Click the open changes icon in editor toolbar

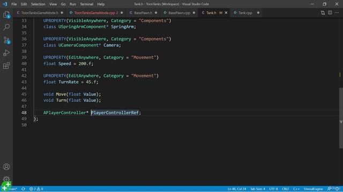tap(323, 13)
